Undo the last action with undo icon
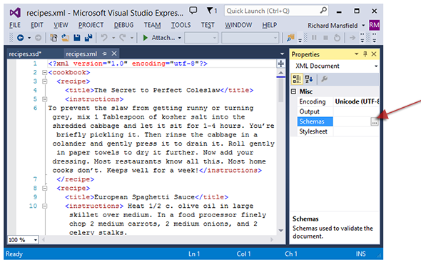The width and height of the screenshot is (421, 265). [x=104, y=38]
